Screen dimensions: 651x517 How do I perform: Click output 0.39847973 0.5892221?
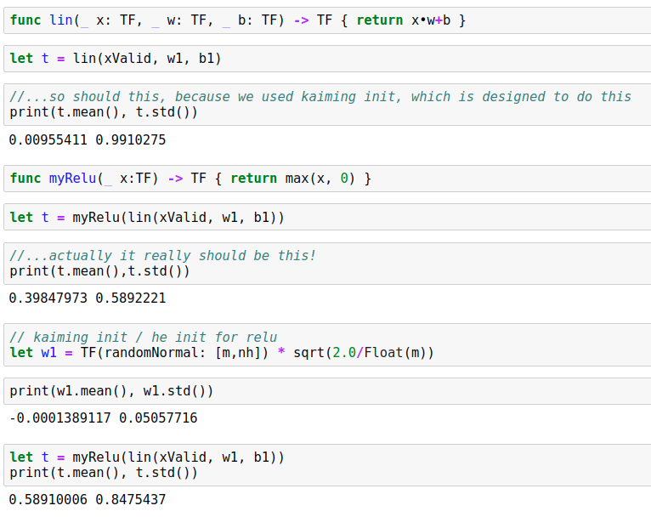[88, 298]
